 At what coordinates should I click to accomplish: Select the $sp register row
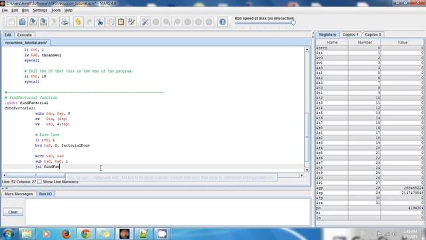coord(370,193)
